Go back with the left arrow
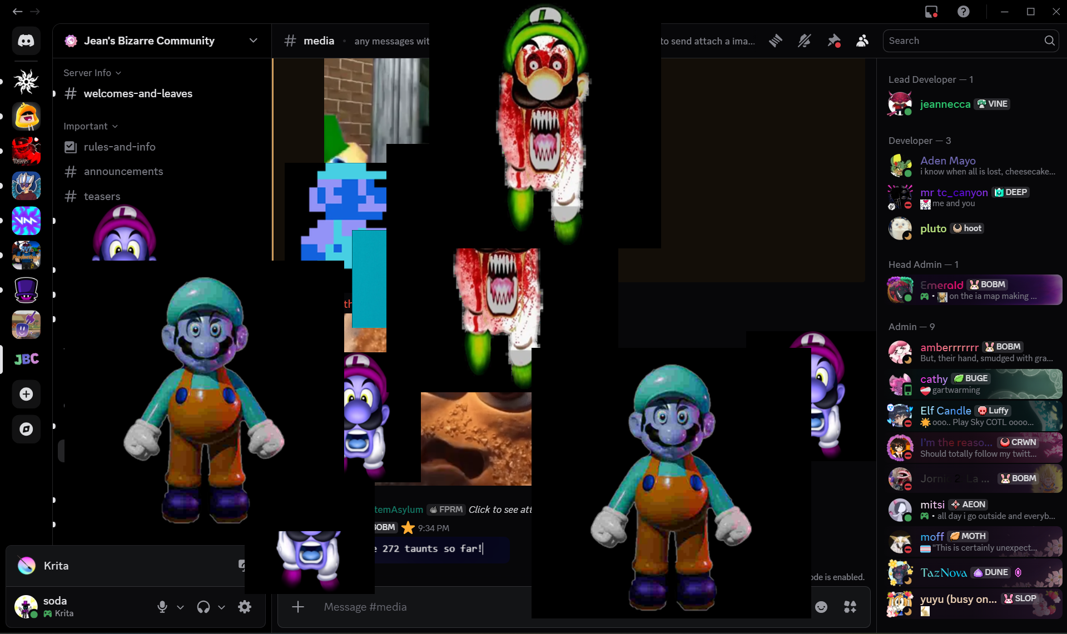This screenshot has width=1067, height=634. point(17,11)
